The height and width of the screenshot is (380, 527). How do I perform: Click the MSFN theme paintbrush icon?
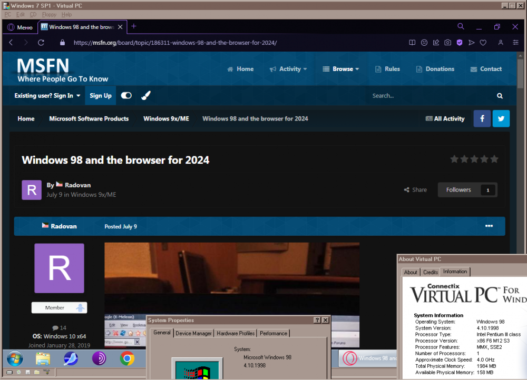coord(146,96)
